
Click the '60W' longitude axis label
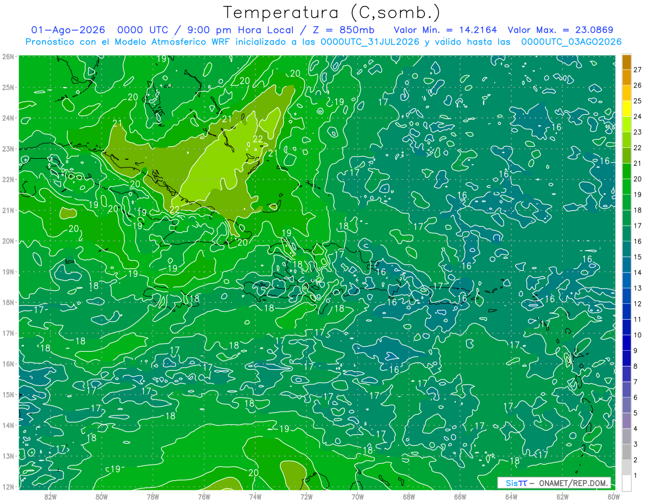pos(613,496)
